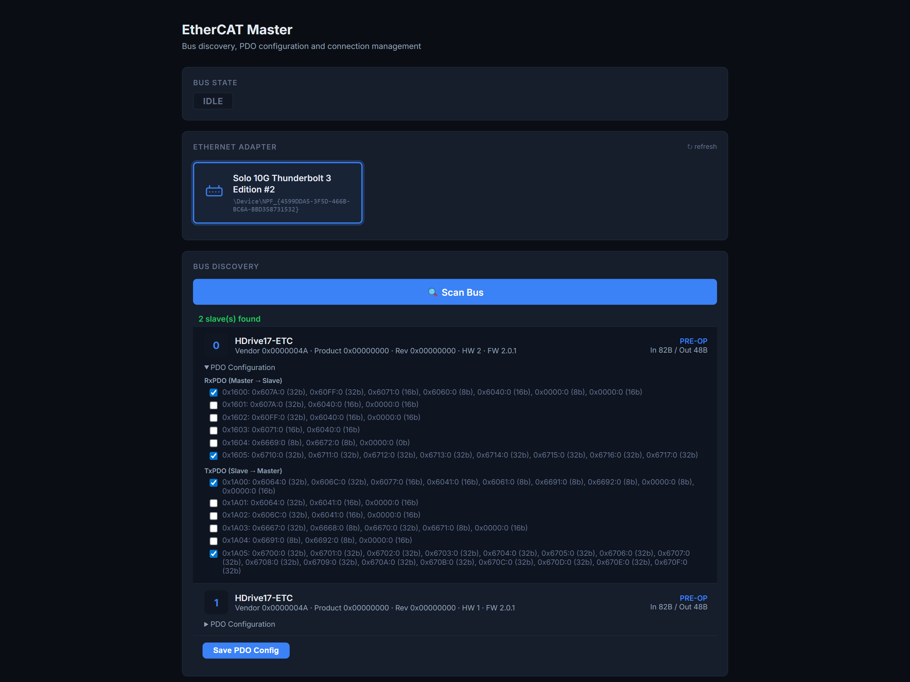Click 'TxPDO (Slave → Master)' heading

click(243, 471)
